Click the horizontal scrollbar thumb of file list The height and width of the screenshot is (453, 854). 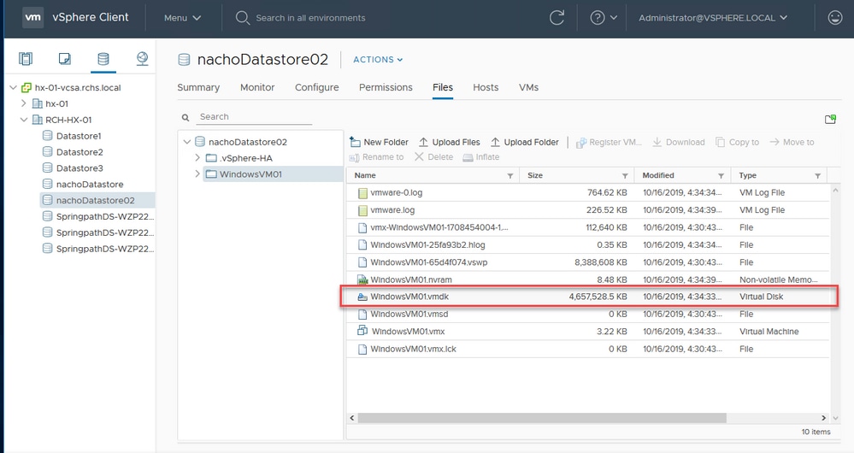[542, 418]
